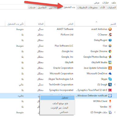Image resolution: width=117 pixels, height=122 pixels.
Task: Click the Snagit icon
Action: (110, 84)
